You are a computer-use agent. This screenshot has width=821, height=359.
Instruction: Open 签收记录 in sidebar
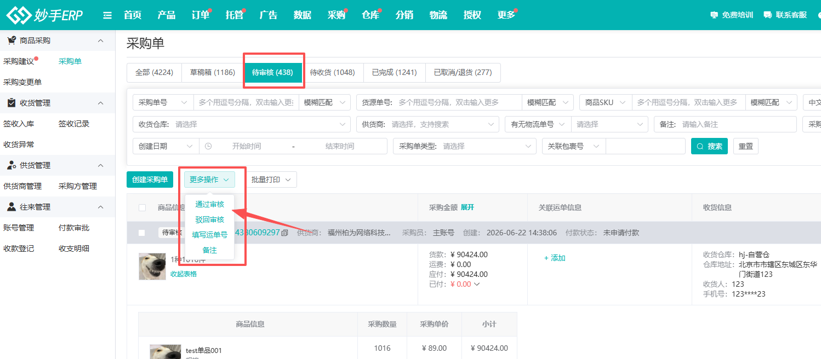click(74, 124)
